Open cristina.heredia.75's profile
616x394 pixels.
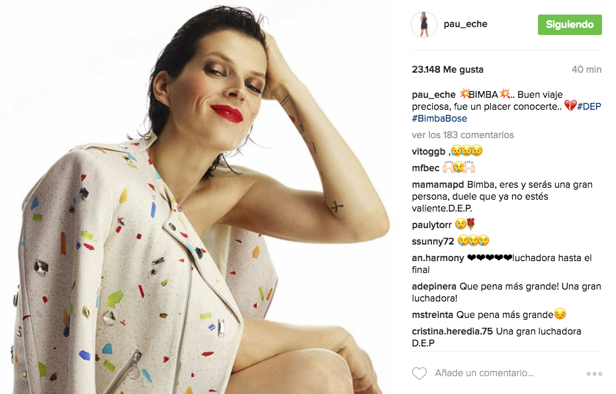452,332
